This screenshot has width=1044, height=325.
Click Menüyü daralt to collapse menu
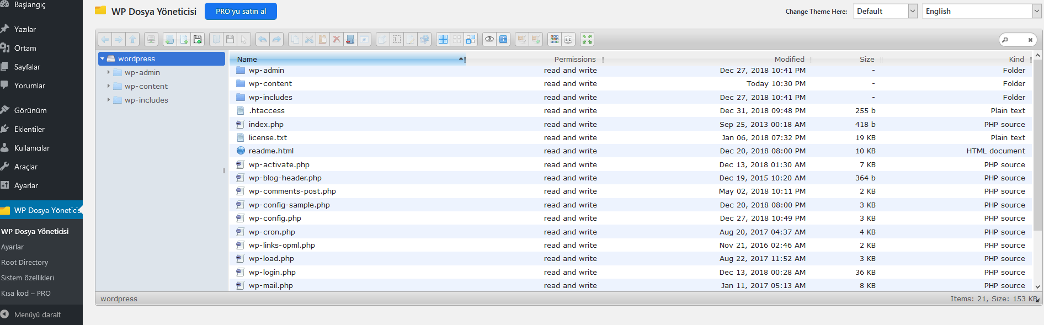point(38,315)
